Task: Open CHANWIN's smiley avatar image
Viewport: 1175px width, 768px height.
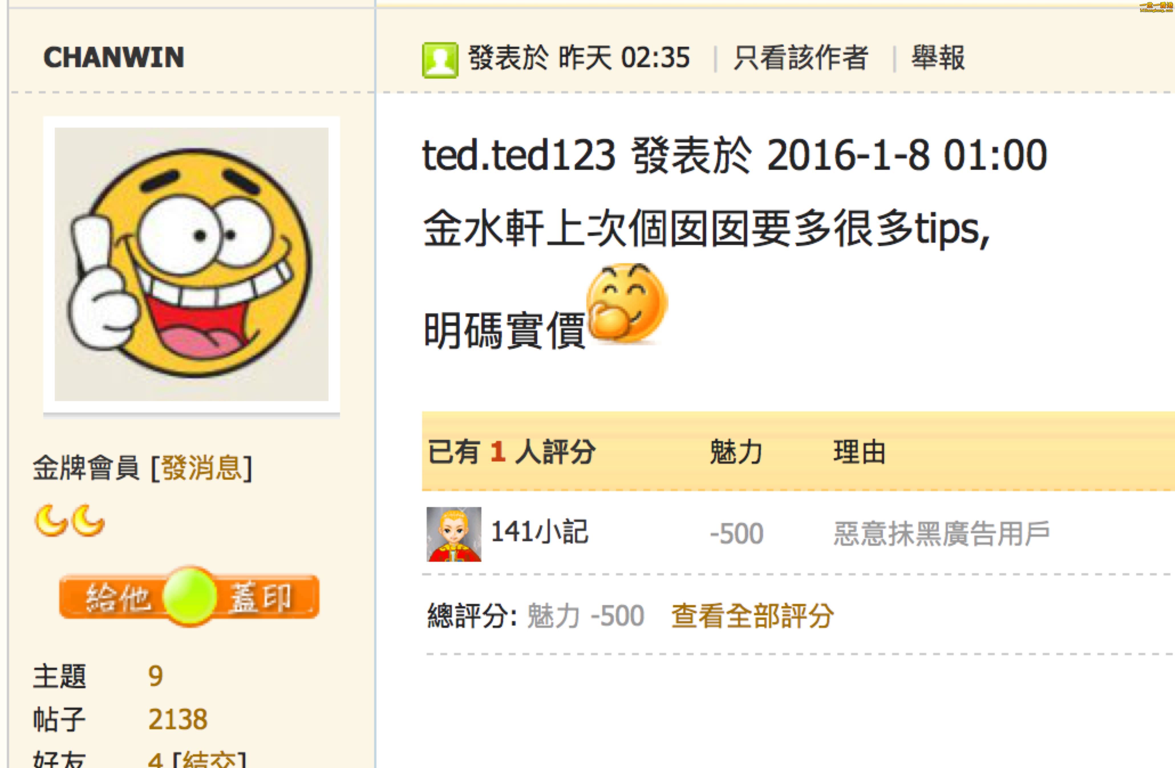Action: tap(192, 264)
